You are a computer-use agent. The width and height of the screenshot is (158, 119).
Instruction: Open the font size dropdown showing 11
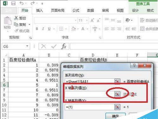[87, 20]
